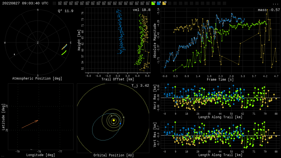Select the zenith Z marker on polar plot
281x158 pixels.
click(x=38, y=43)
